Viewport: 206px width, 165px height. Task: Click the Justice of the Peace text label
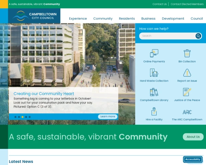[x=187, y=100]
